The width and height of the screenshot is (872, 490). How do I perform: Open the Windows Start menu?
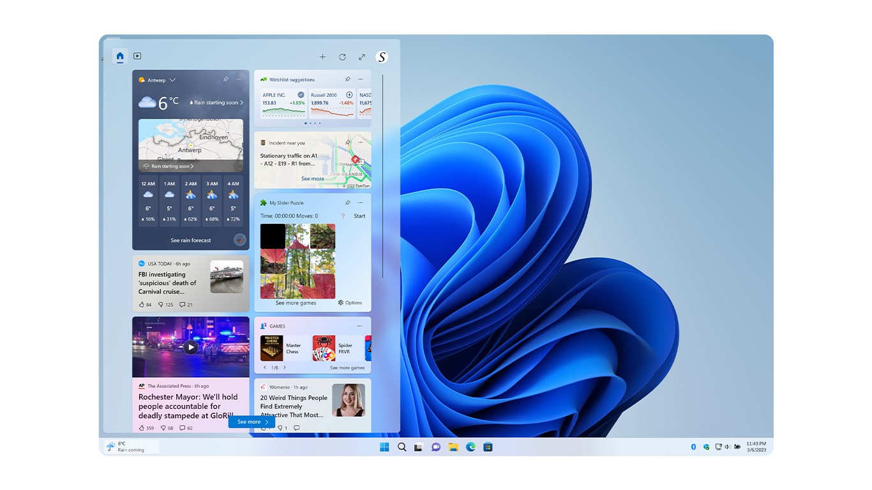[x=384, y=447]
